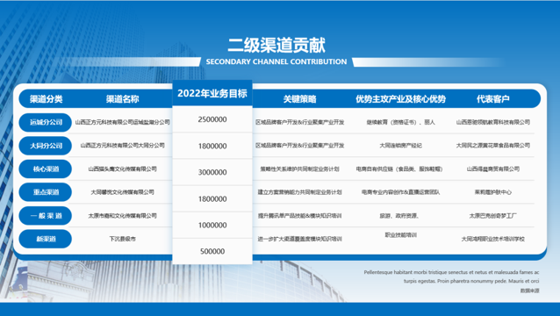The width and height of the screenshot is (560, 316).
Task: Click advantage 旅游、政府资源
Action: 399,216
